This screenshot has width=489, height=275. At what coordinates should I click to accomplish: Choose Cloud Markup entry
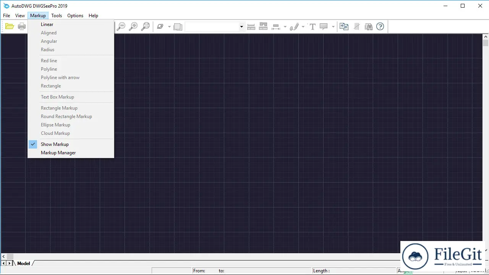71,133
